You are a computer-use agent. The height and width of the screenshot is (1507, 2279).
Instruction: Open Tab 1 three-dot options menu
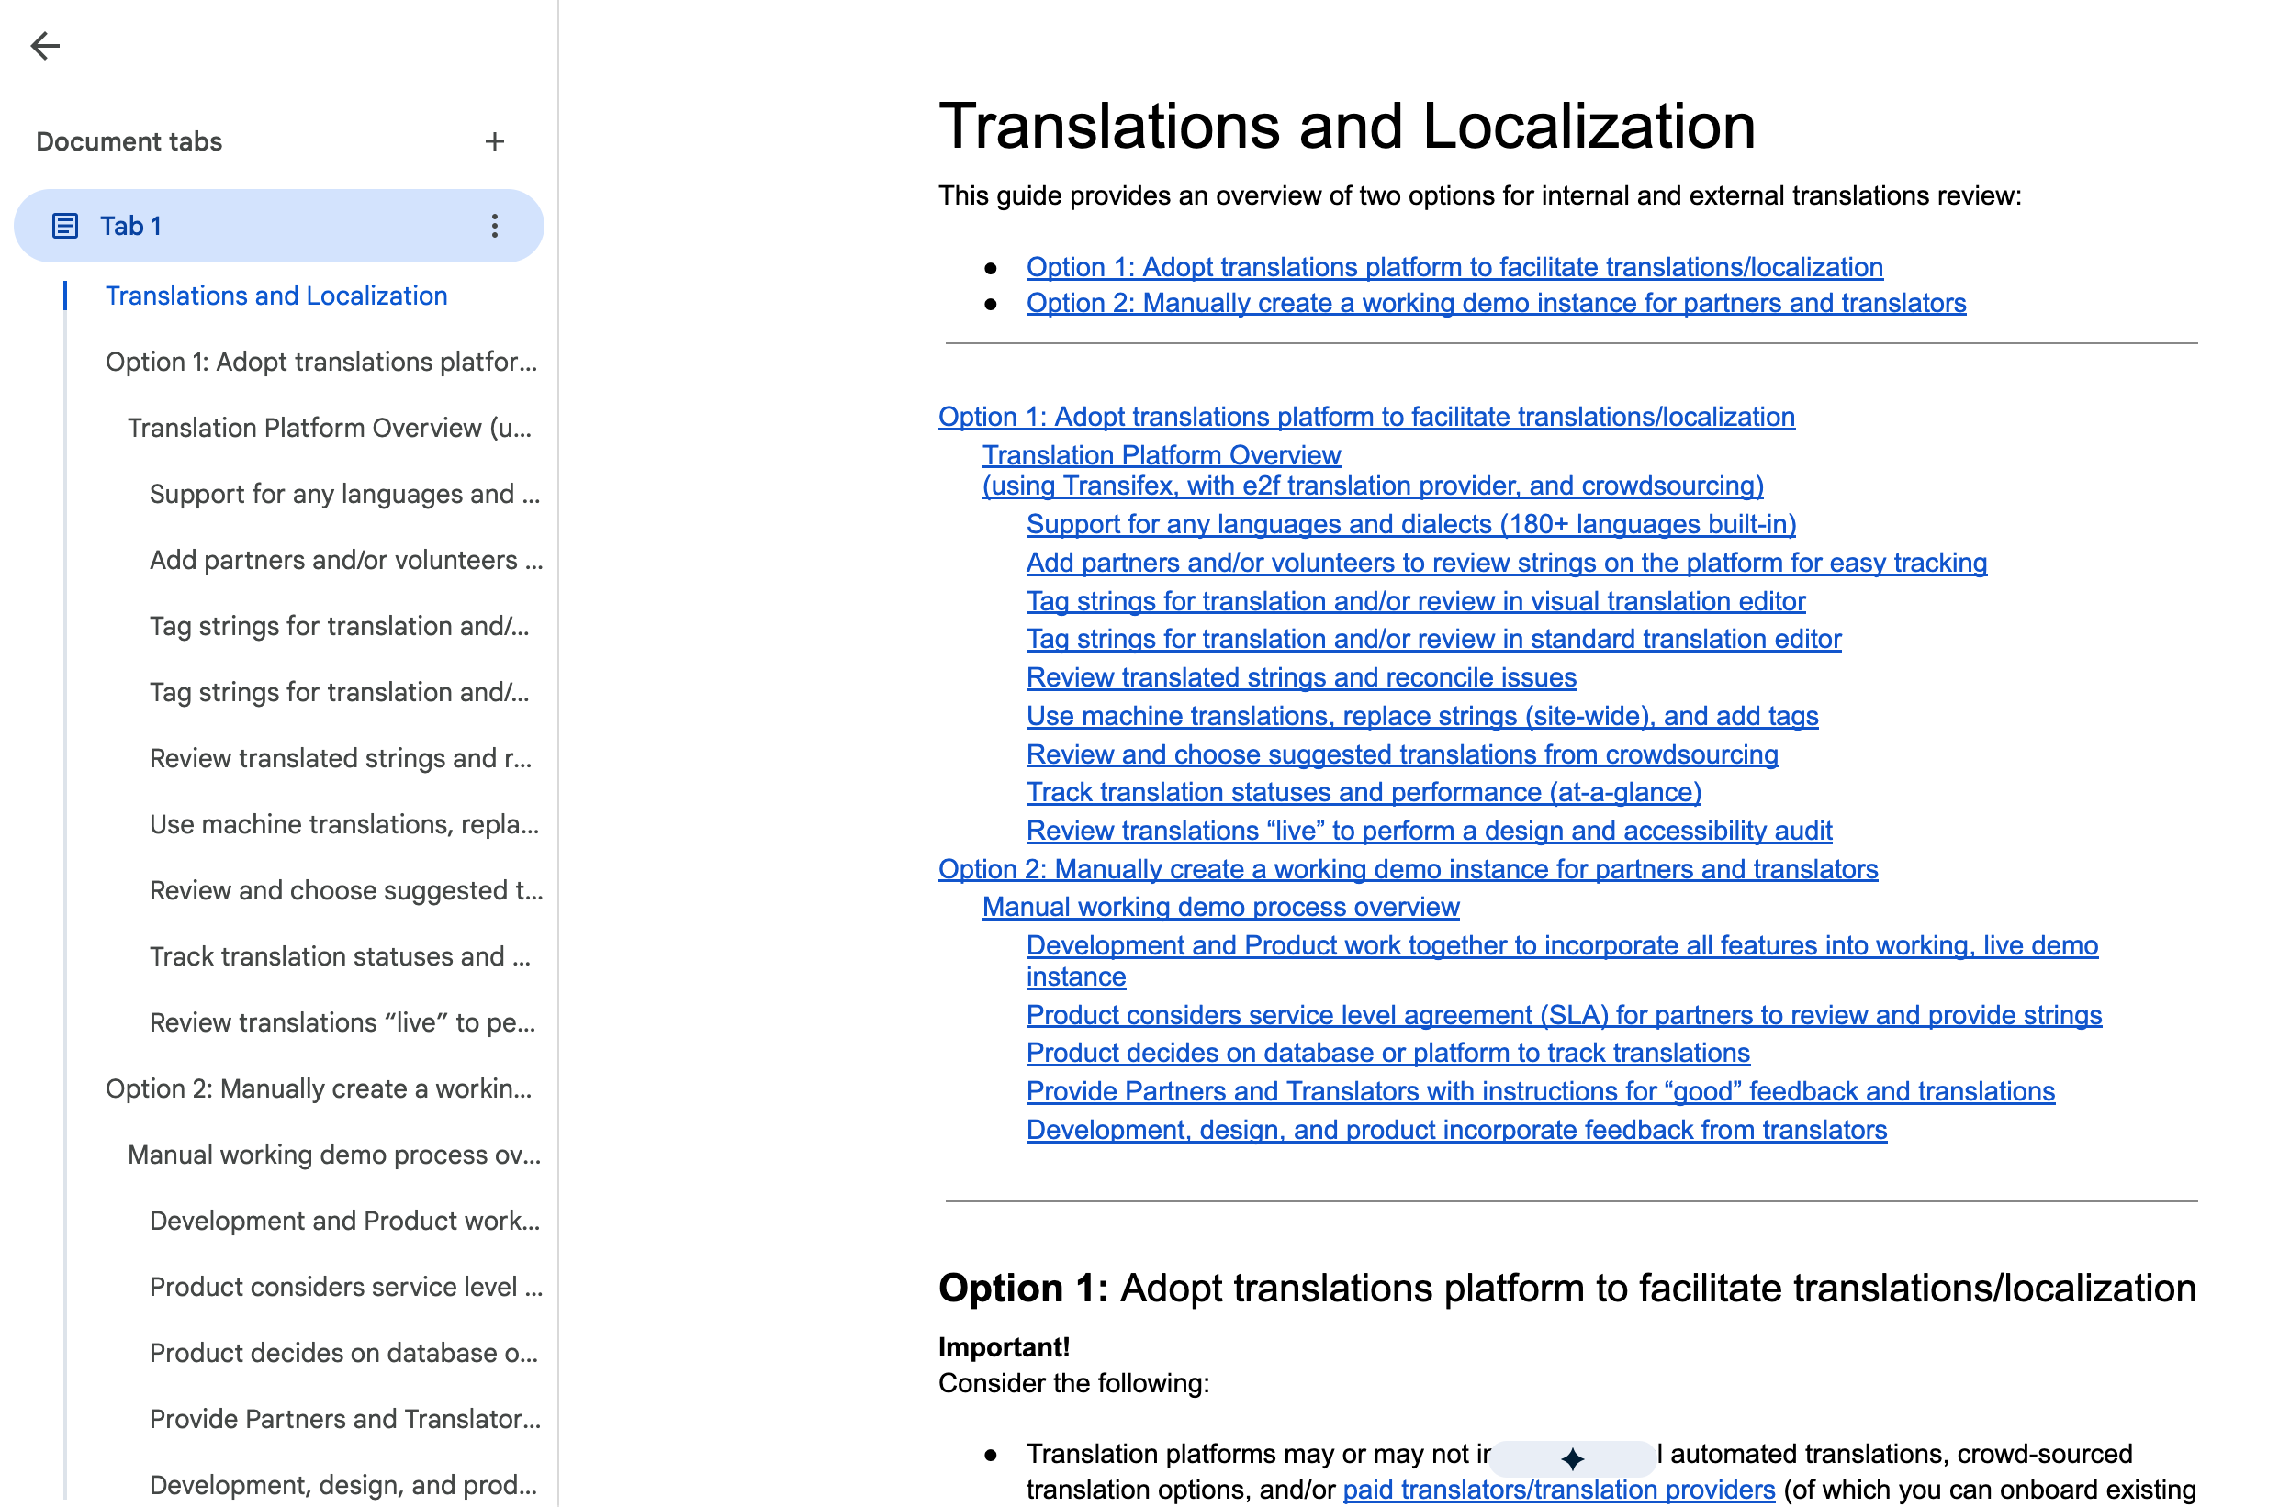pos(494,226)
